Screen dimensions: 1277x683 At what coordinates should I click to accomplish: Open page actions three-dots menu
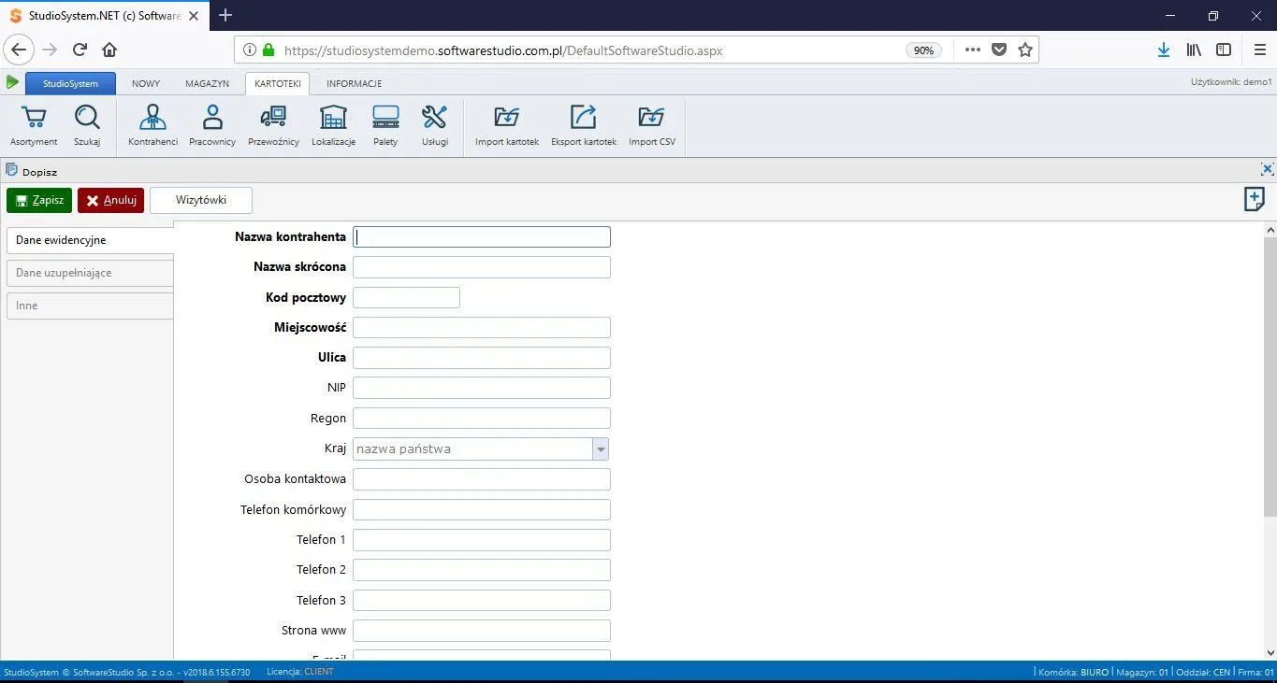tap(973, 50)
